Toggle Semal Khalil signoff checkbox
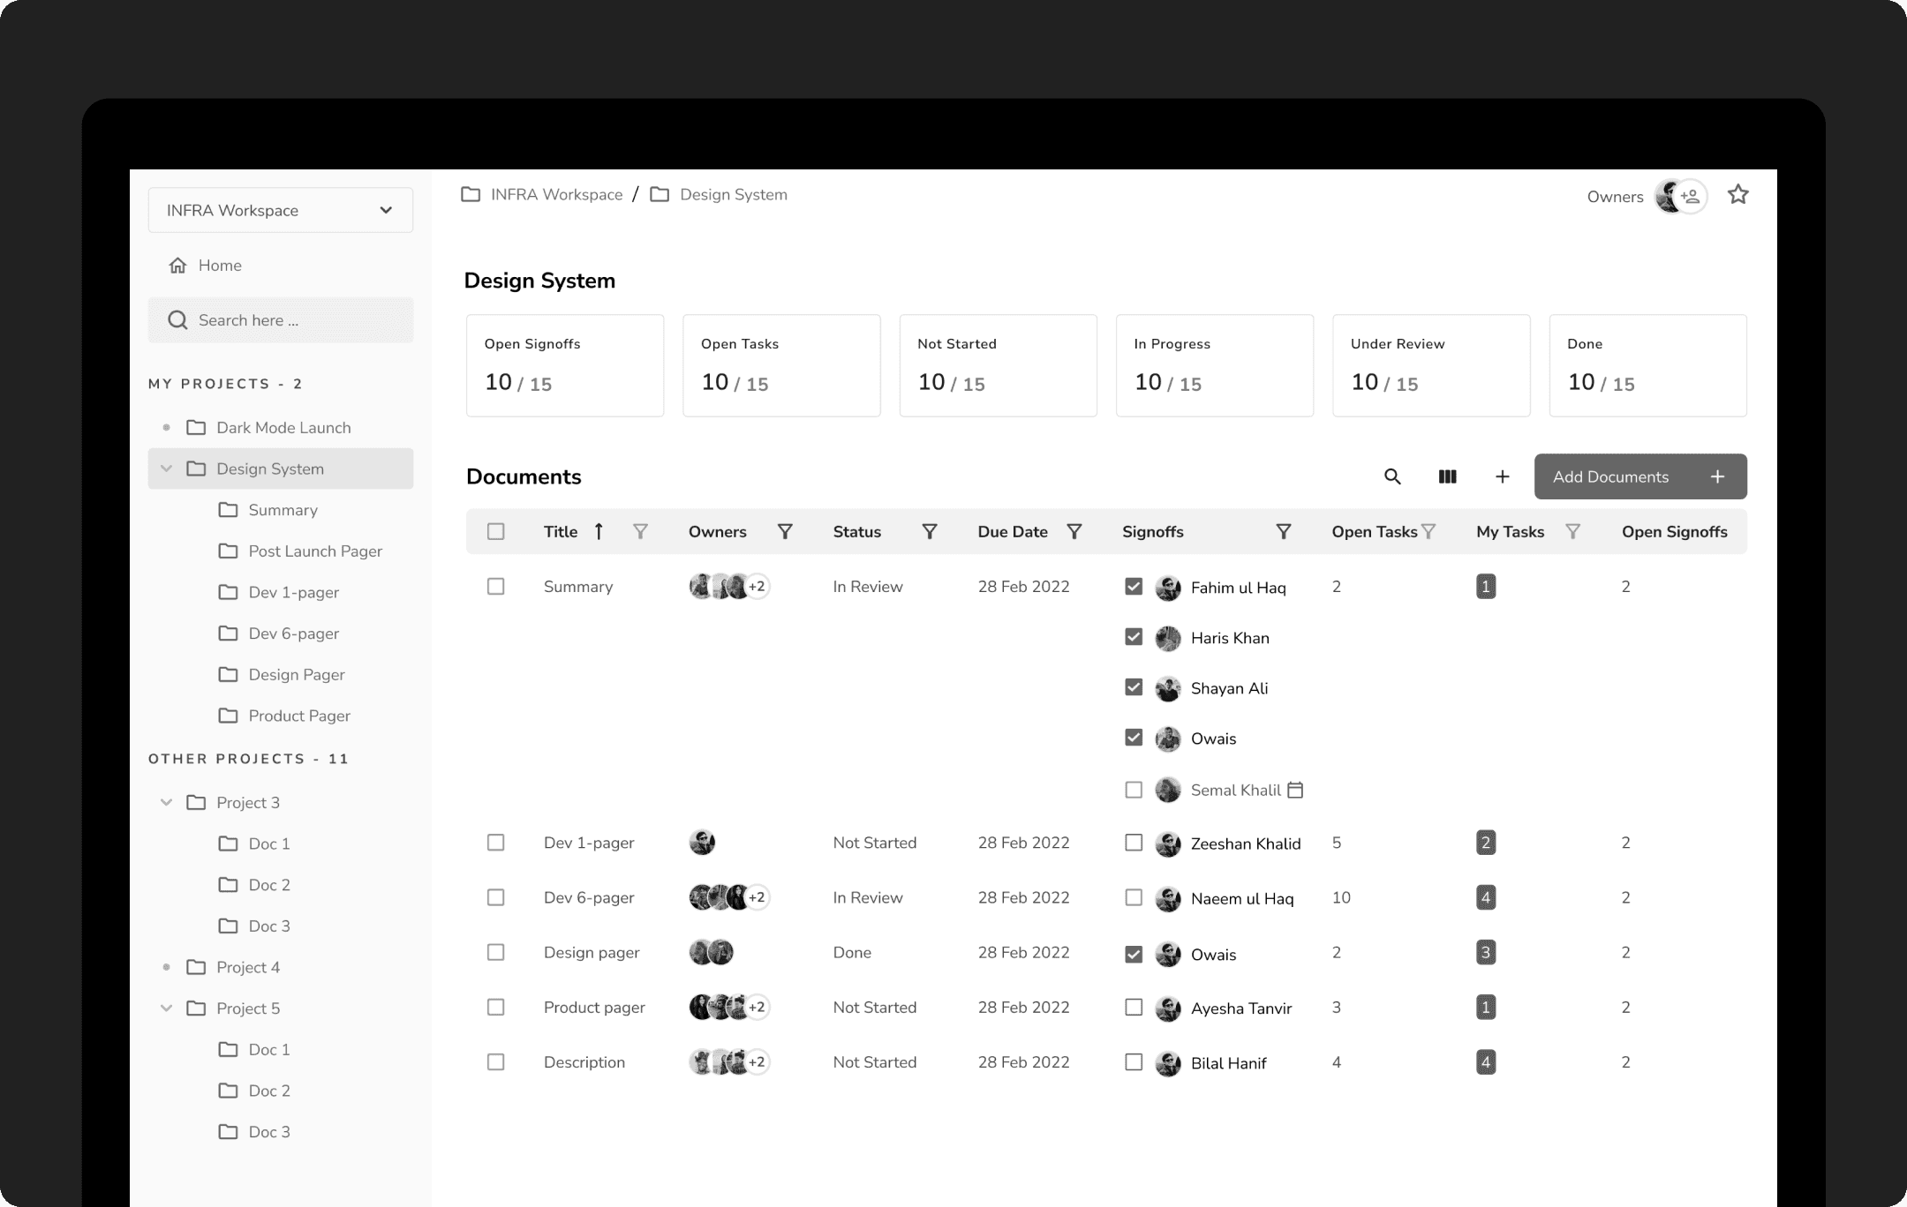1907x1207 pixels. [x=1134, y=790]
